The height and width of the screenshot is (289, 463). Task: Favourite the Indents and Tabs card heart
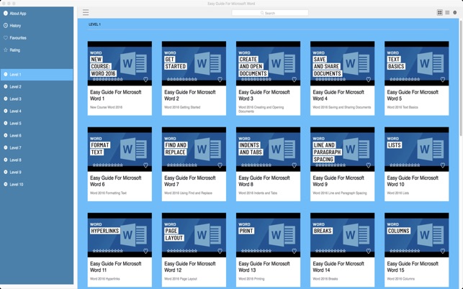pyautogui.click(x=294, y=165)
